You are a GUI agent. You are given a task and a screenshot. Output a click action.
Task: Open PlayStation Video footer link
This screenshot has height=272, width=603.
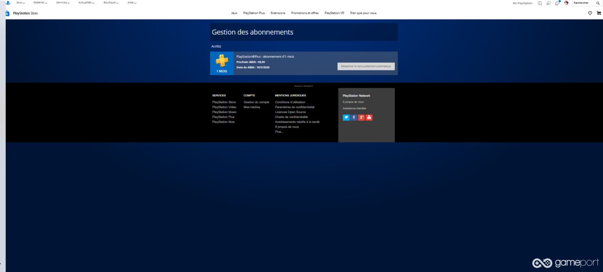click(224, 107)
